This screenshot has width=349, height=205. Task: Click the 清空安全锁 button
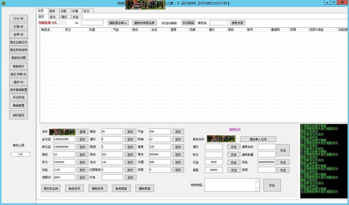(x=51, y=188)
